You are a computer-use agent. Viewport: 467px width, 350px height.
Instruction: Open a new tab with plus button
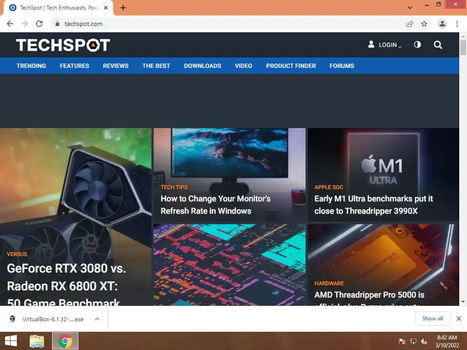pos(123,8)
